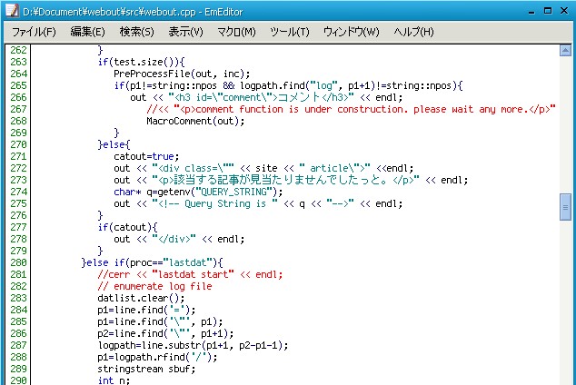Open the ウィンドウ(W) menu
This screenshot has height=385, width=576.
[351, 32]
